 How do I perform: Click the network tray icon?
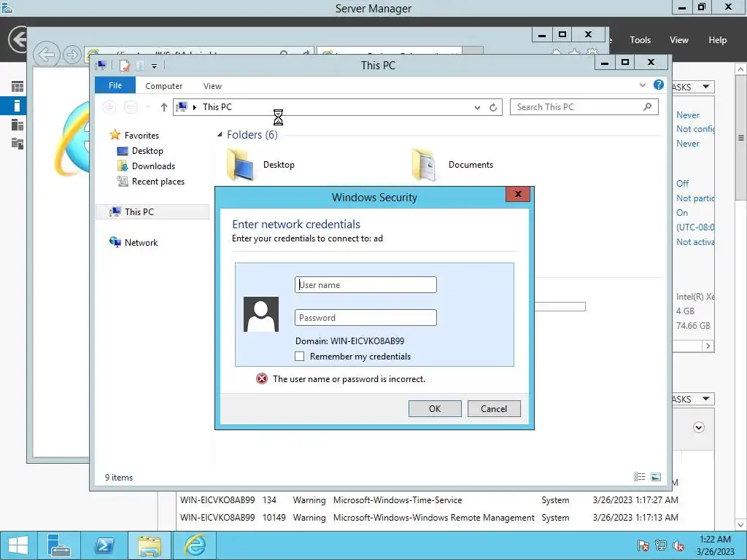660,545
